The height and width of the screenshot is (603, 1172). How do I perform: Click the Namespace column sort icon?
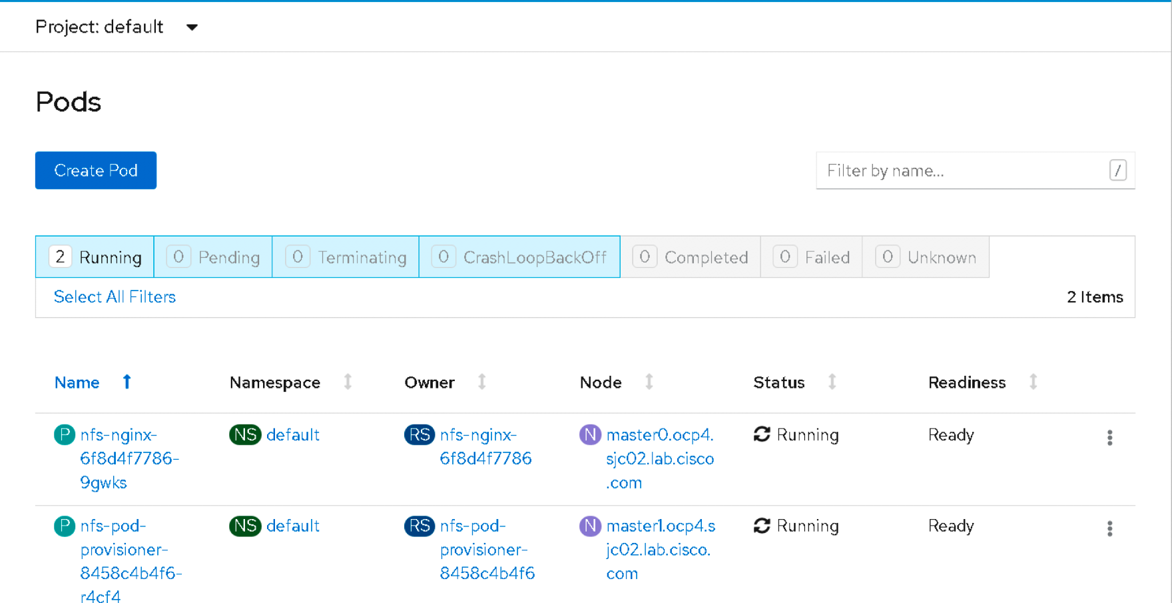pyautogui.click(x=348, y=382)
